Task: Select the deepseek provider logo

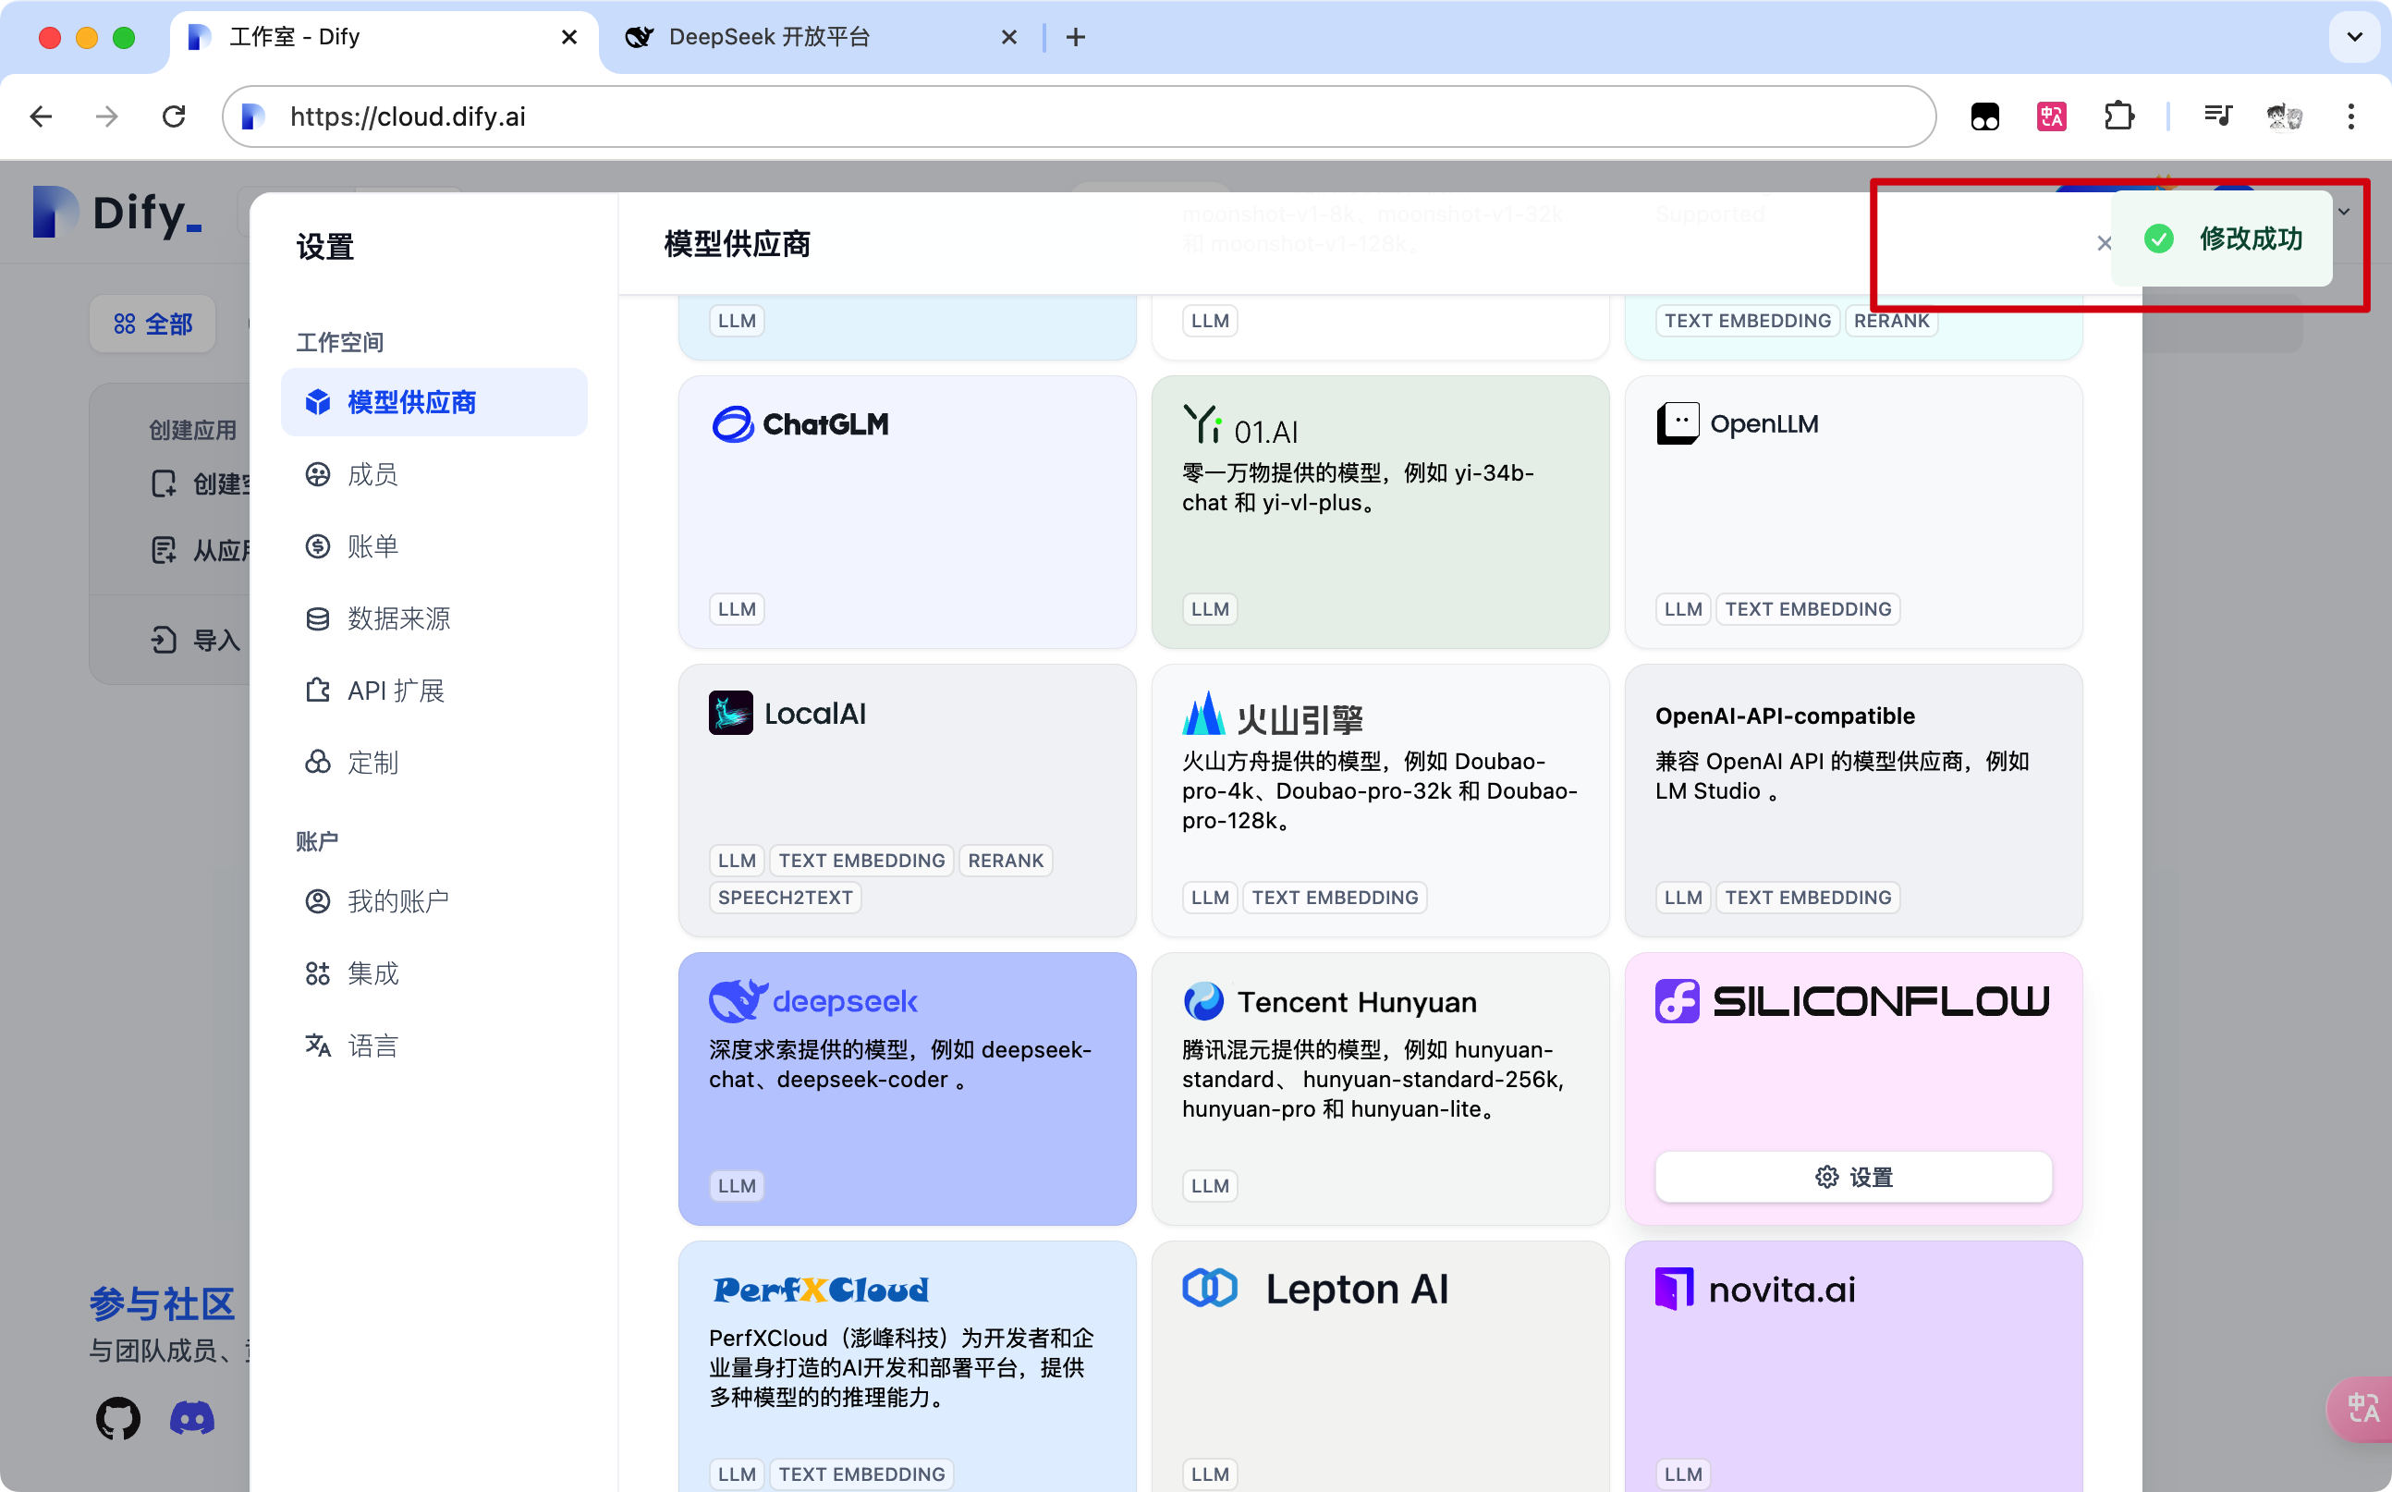Action: pos(813,1000)
